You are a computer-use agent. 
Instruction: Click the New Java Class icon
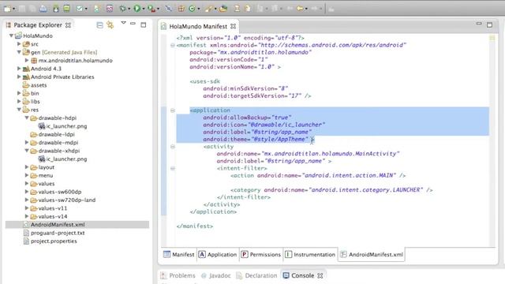pyautogui.click(x=192, y=9)
